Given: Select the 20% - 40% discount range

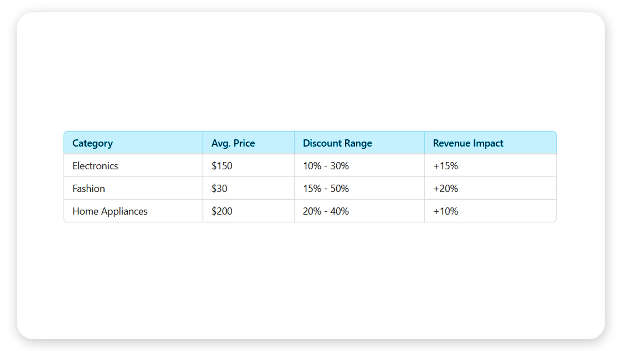Looking at the screenshot, I should (359, 211).
